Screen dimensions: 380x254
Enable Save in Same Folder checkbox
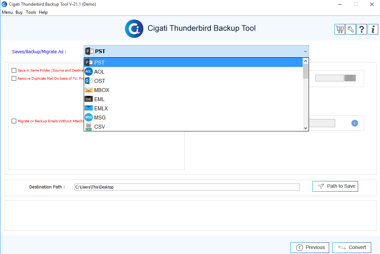pos(14,70)
